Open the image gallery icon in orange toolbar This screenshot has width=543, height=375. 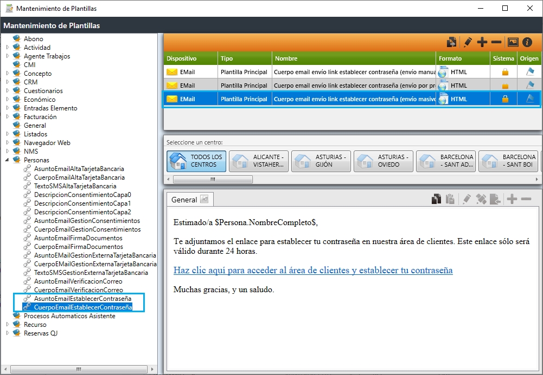pyautogui.click(x=513, y=42)
